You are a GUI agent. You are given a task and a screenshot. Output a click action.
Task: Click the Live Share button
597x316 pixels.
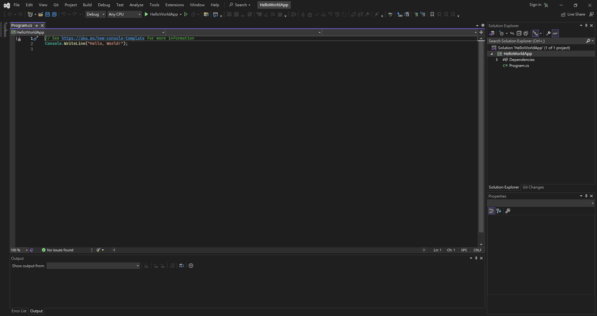tap(573, 14)
